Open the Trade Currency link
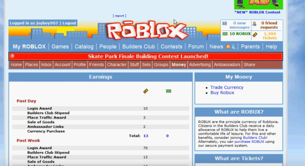305x166 pixels. point(227,88)
